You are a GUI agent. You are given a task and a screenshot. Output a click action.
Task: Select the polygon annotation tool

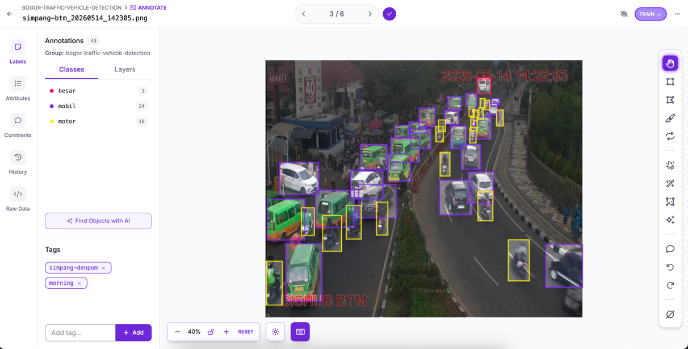point(670,100)
